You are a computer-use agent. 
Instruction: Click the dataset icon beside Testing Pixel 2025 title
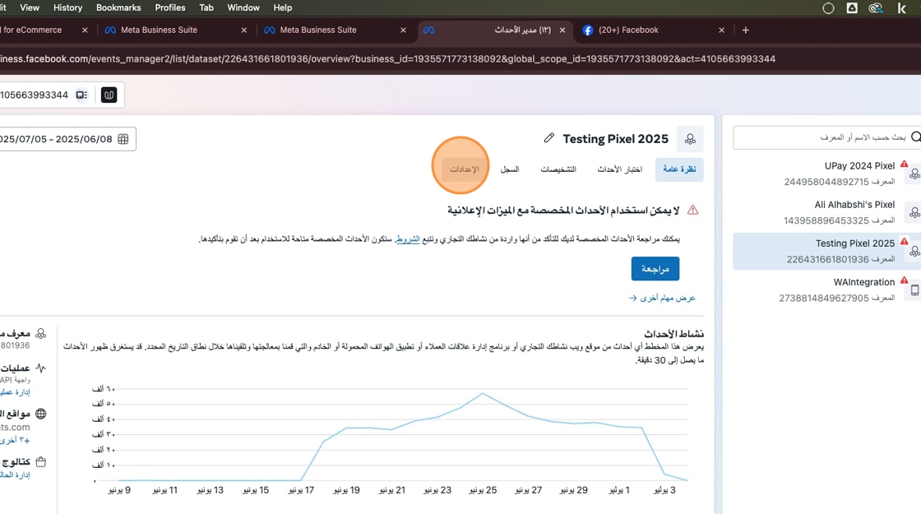[x=690, y=139]
